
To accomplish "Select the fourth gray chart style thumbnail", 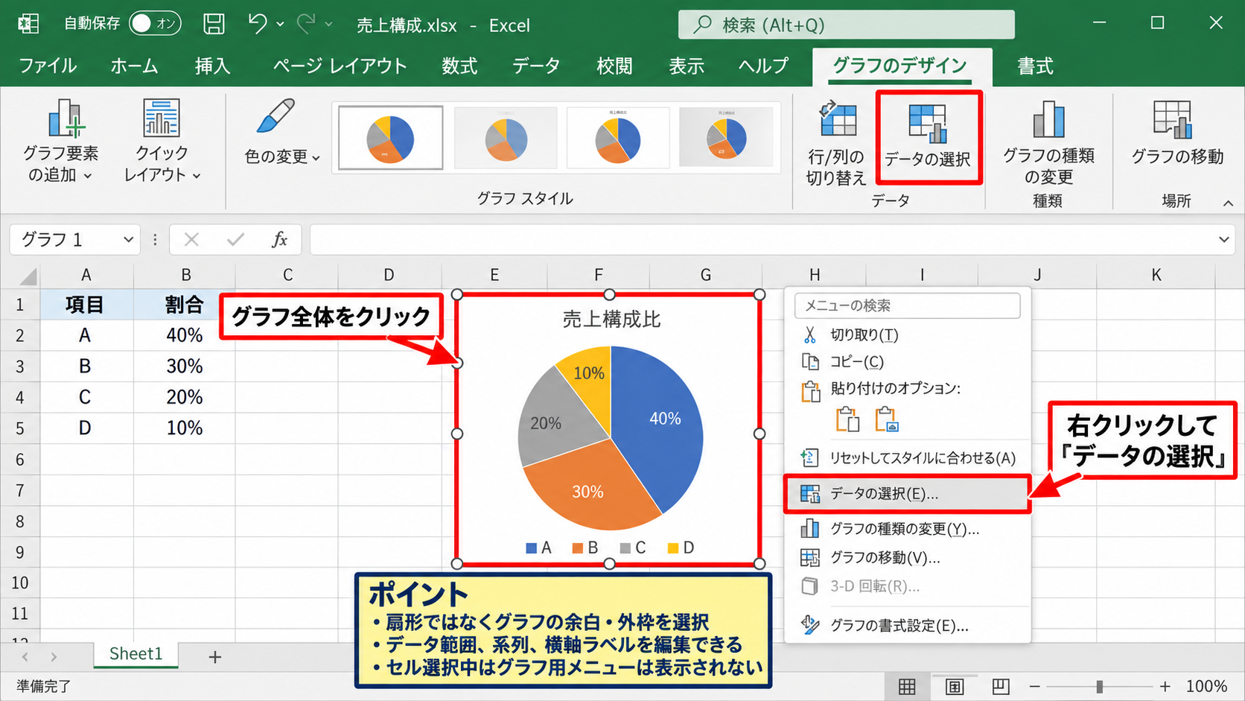I will pyautogui.click(x=726, y=138).
